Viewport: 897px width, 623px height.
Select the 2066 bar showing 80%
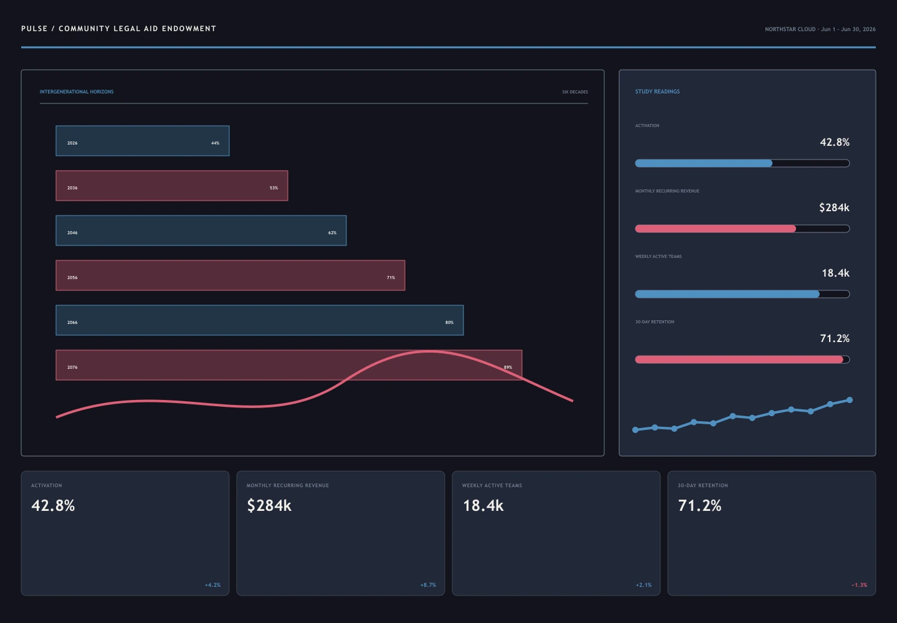[260, 320]
